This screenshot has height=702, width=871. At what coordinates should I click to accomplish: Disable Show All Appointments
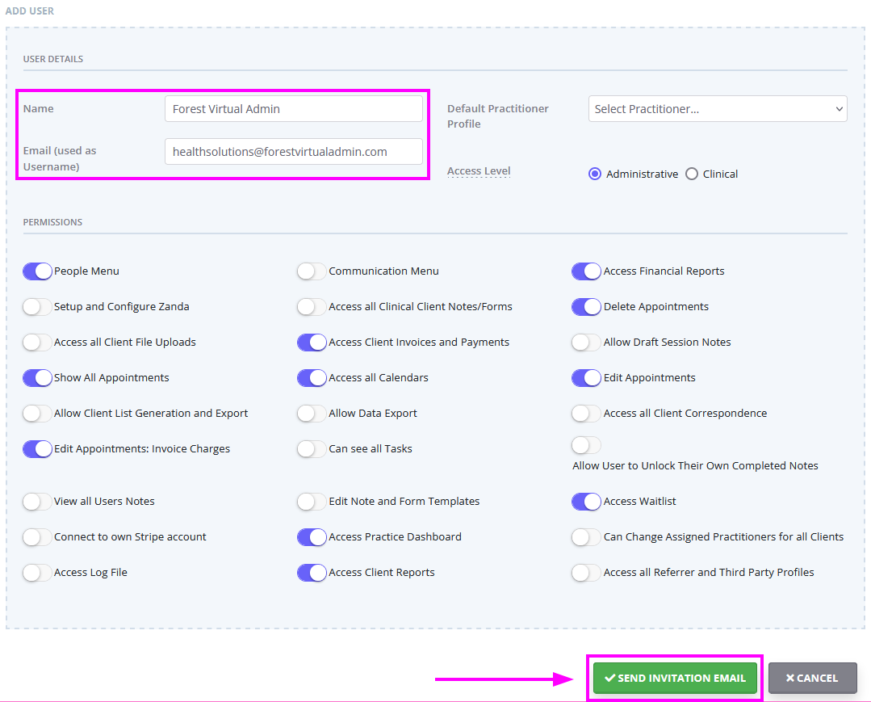pyautogui.click(x=36, y=377)
